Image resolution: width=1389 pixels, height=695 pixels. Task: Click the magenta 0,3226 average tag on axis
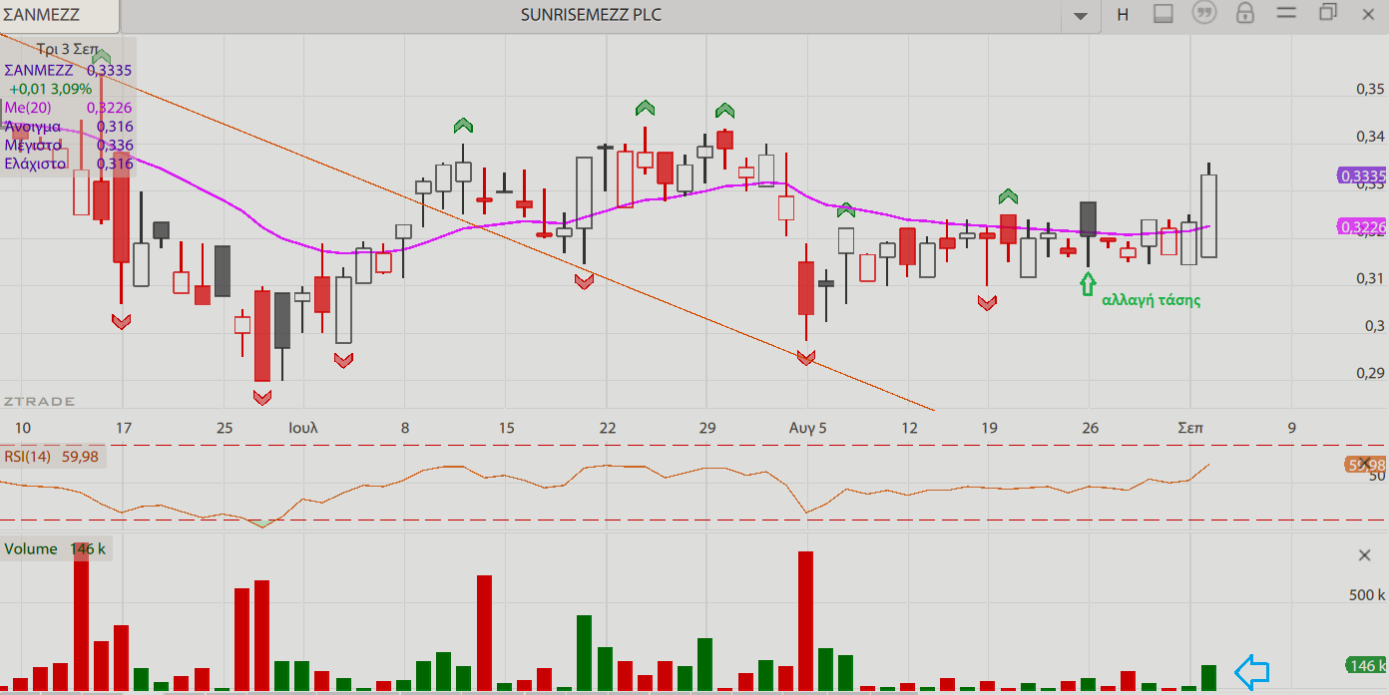(1362, 227)
